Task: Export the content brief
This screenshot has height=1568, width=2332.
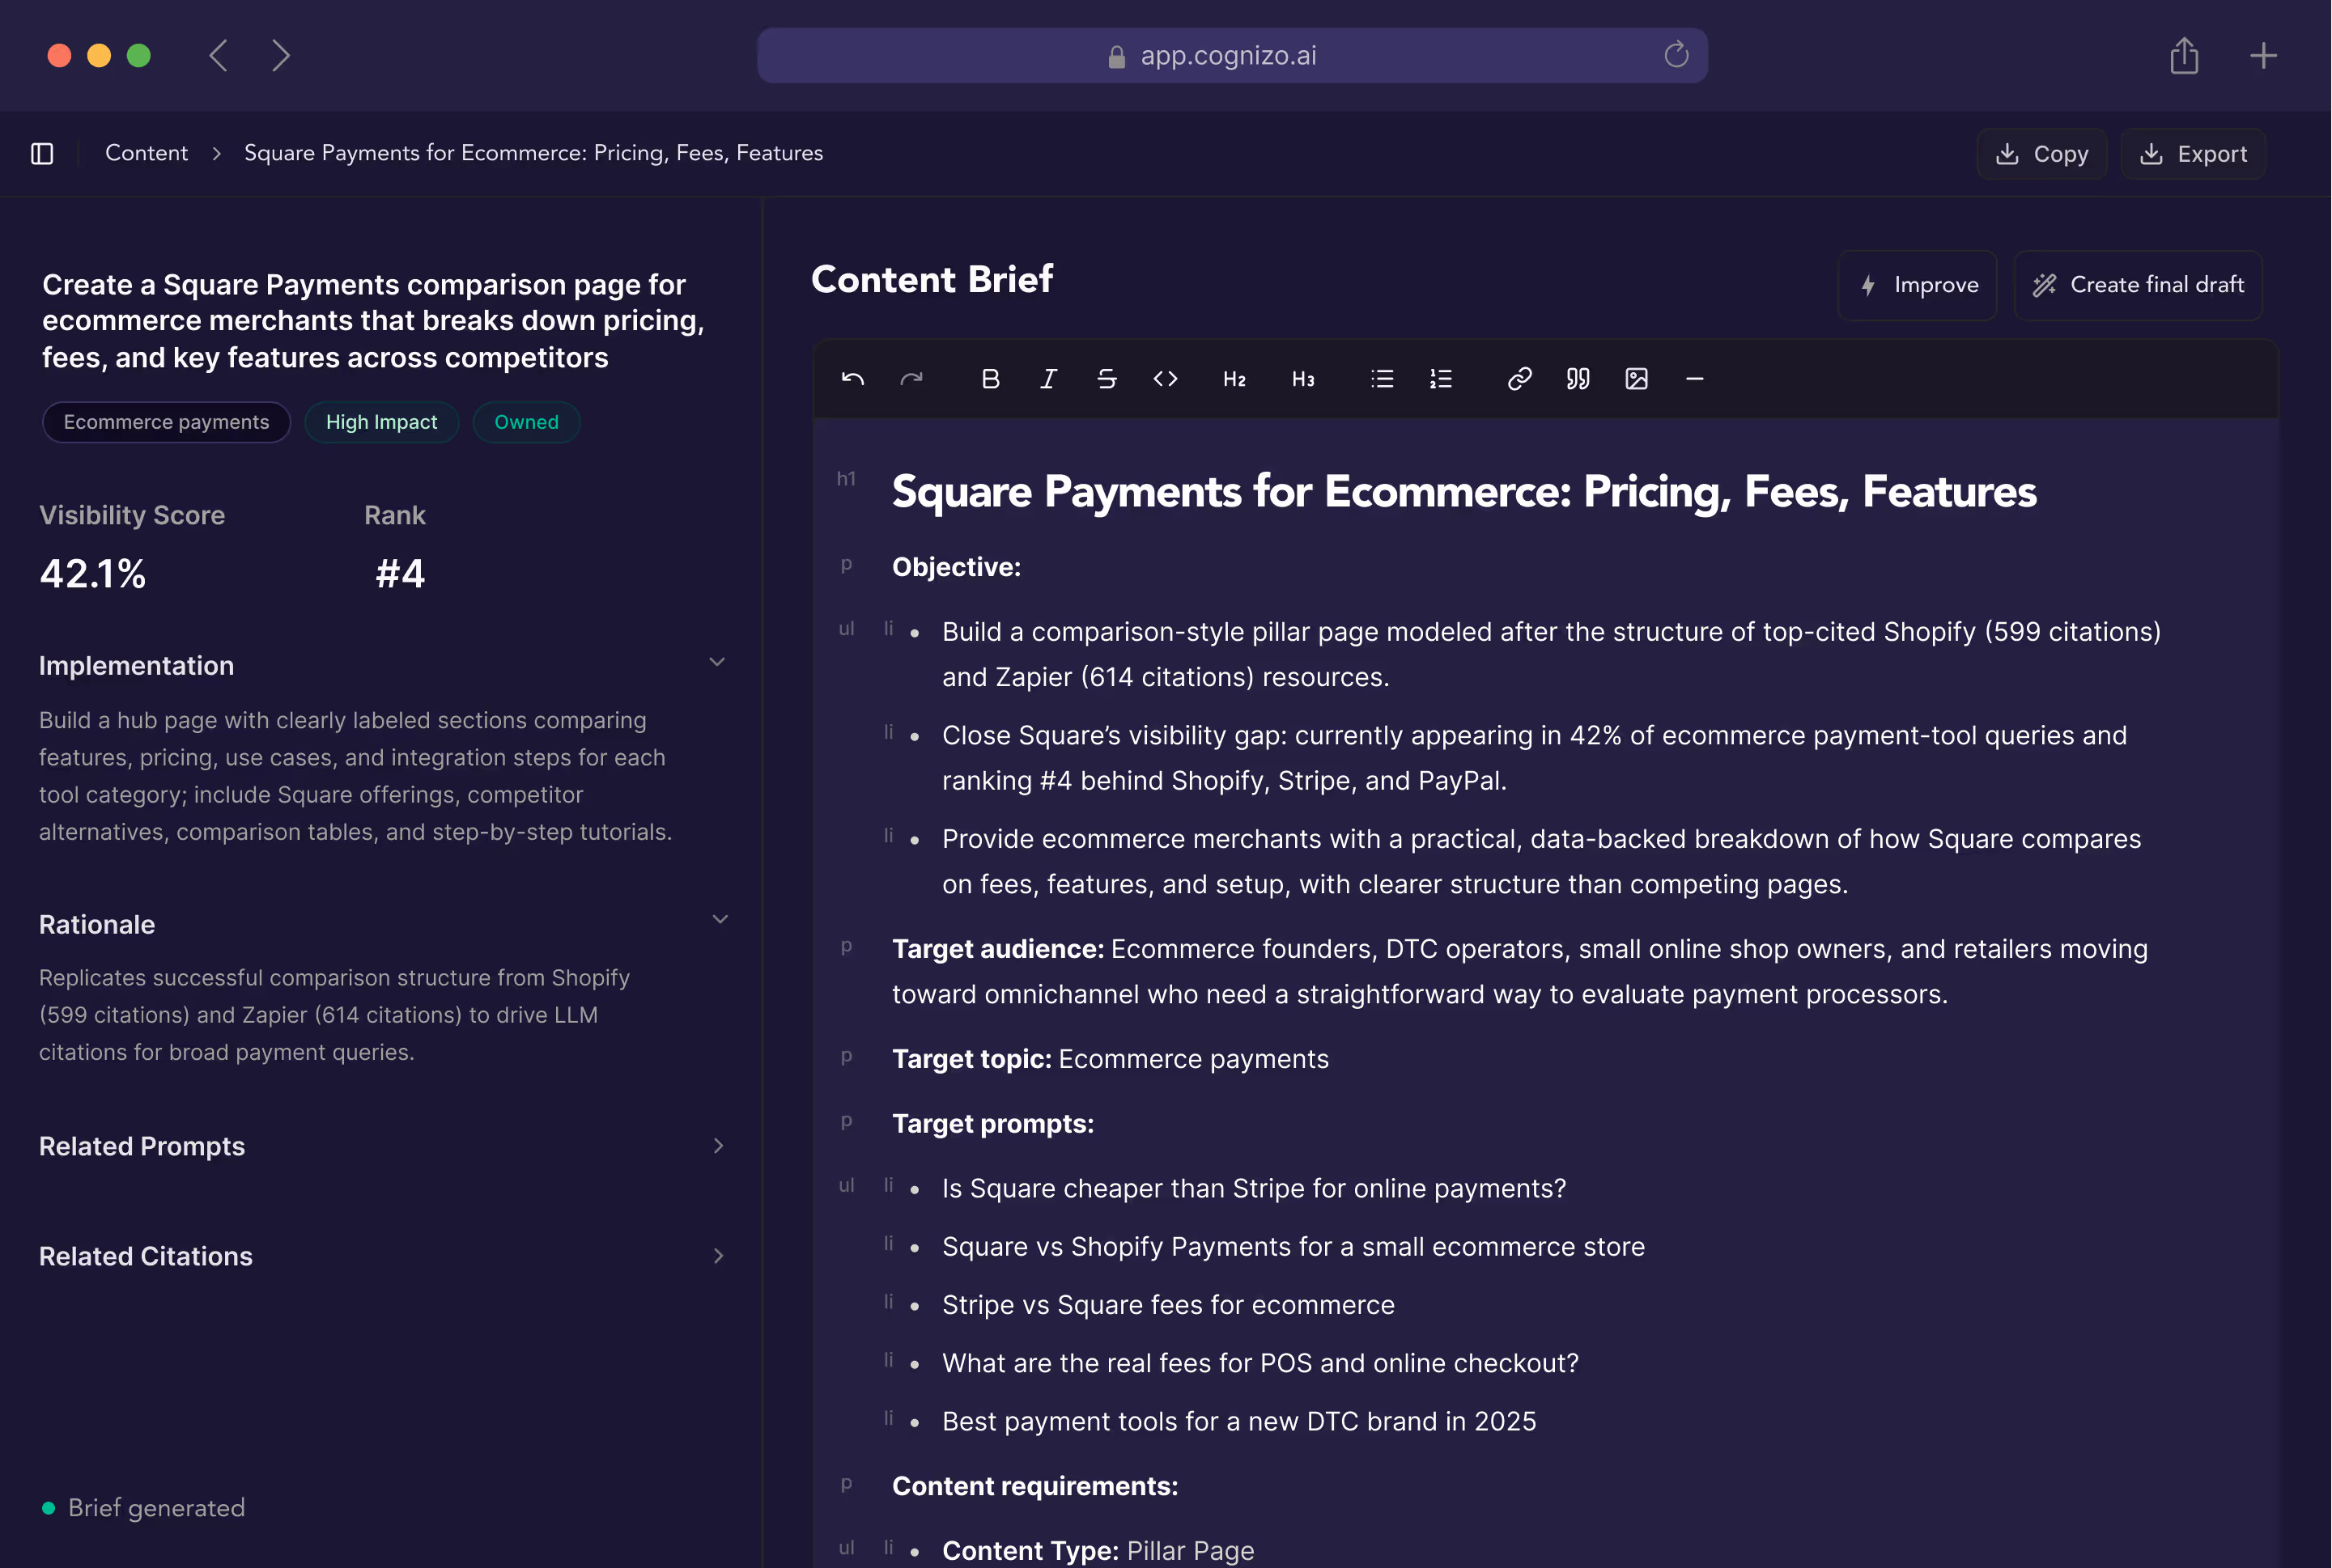Action: 2192,153
